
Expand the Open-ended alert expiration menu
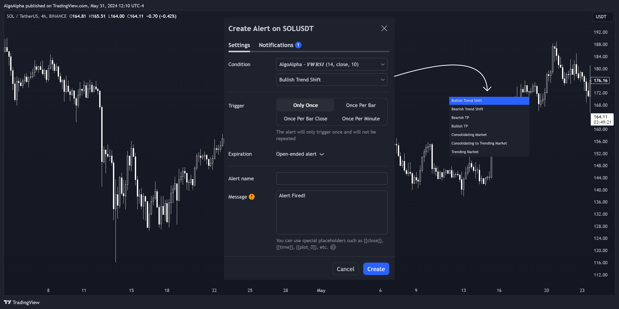(x=300, y=154)
